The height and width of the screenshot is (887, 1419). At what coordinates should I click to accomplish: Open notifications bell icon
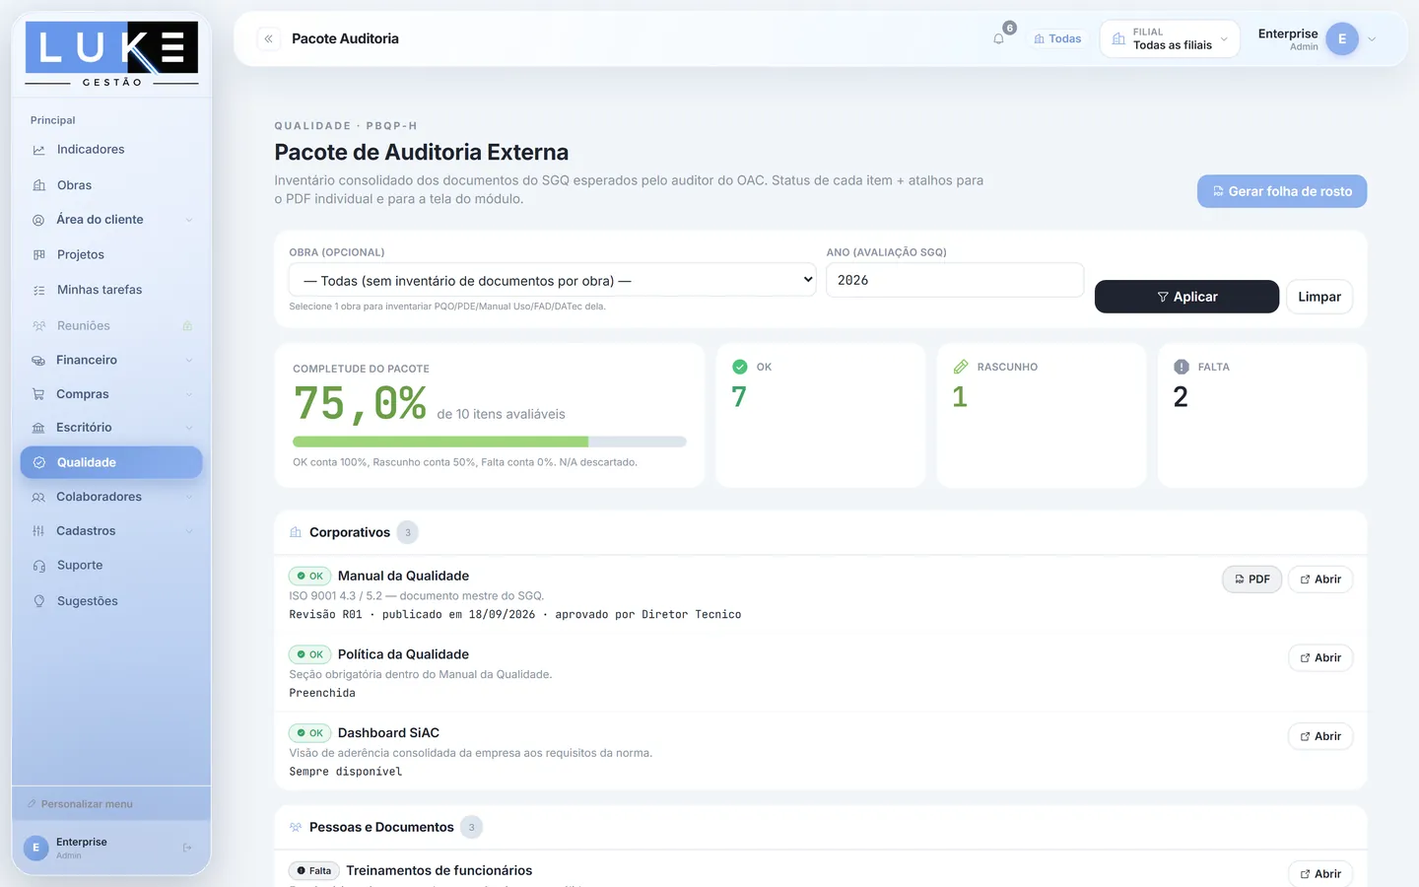(998, 38)
